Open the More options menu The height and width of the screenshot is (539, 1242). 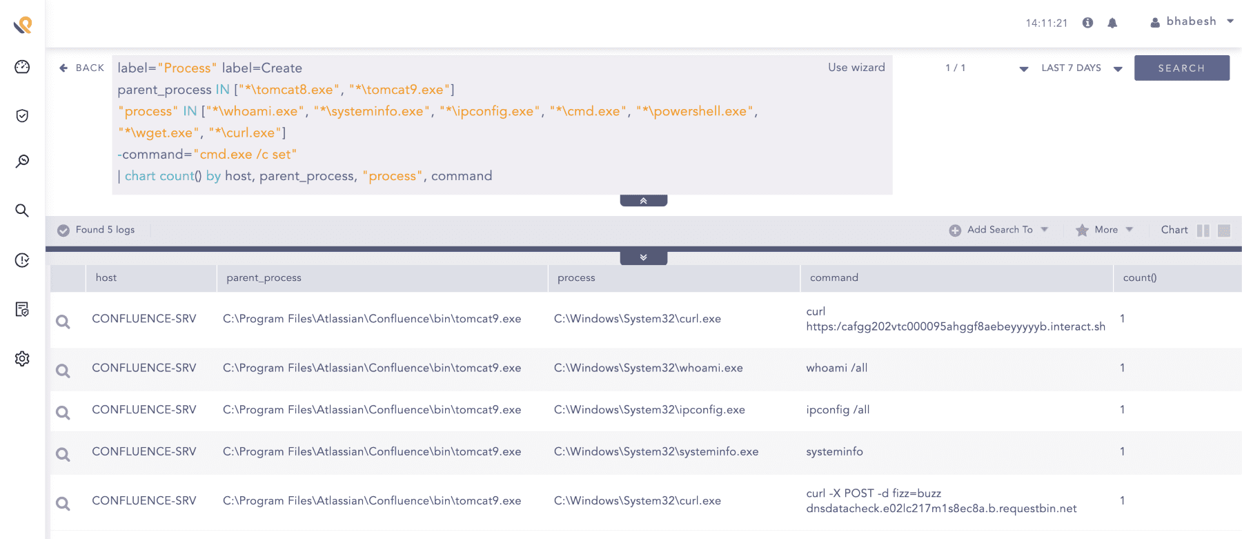[x=1105, y=230]
